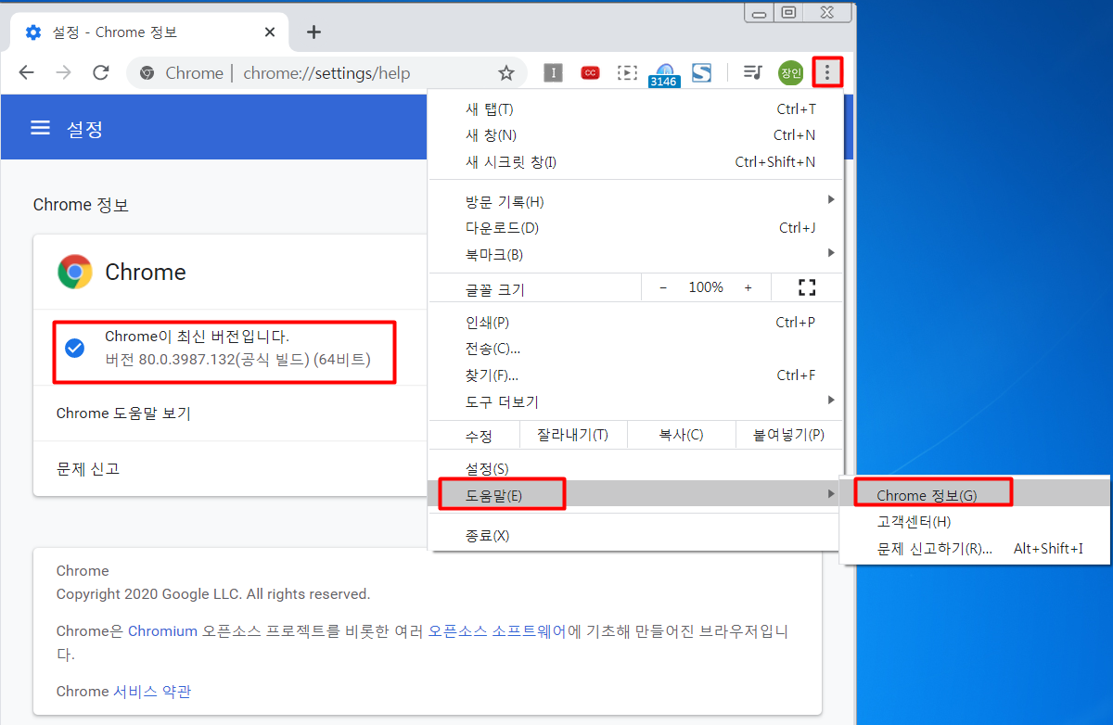This screenshot has height=725, width=1113.
Task: Click 잘라내기(T) in edit row
Action: click(x=573, y=435)
